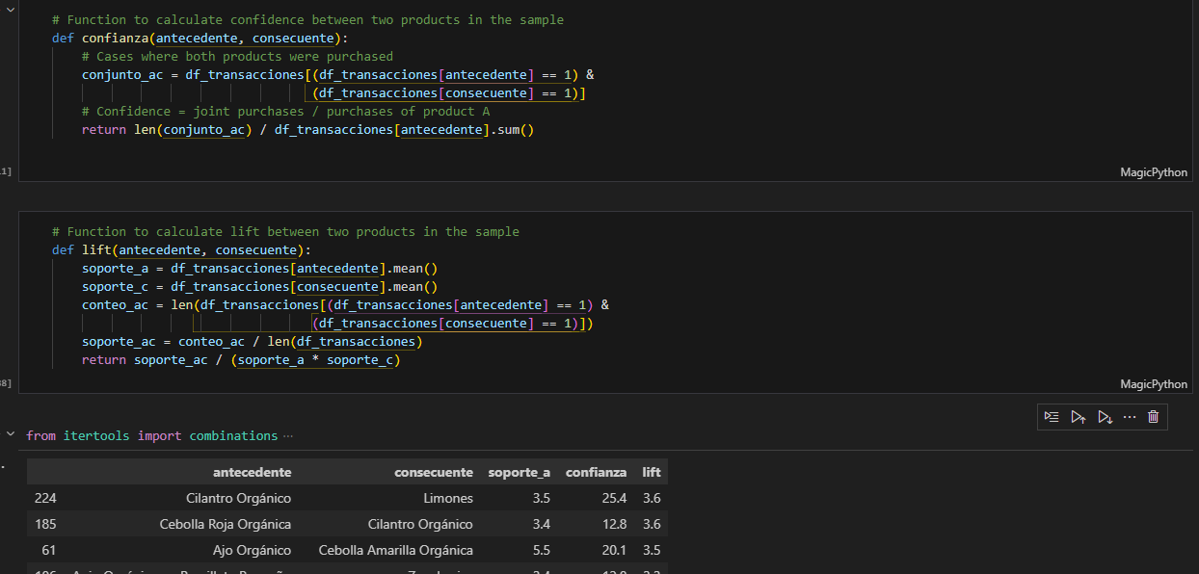The width and height of the screenshot is (1199, 574).
Task: Click the Limones consecuente cell
Action: pos(448,498)
